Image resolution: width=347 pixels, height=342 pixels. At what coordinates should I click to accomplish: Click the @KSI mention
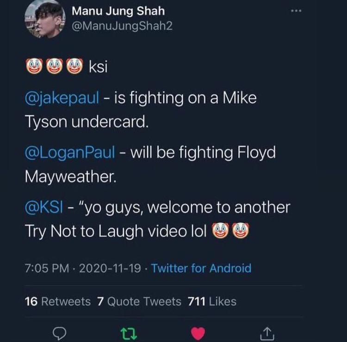(43, 207)
